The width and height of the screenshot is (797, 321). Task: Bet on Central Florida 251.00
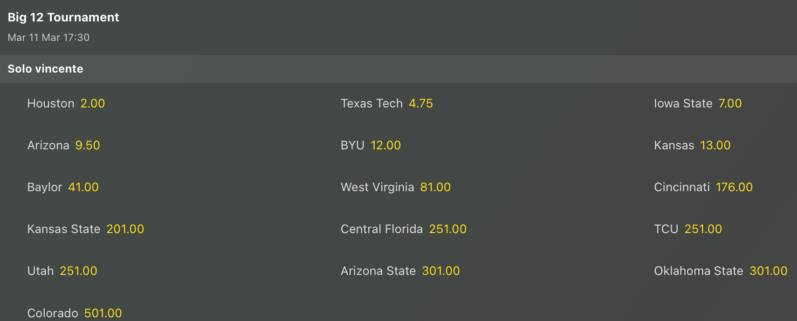tap(447, 229)
